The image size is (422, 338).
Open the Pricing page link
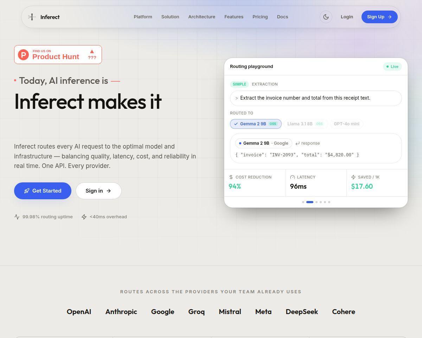point(260,17)
